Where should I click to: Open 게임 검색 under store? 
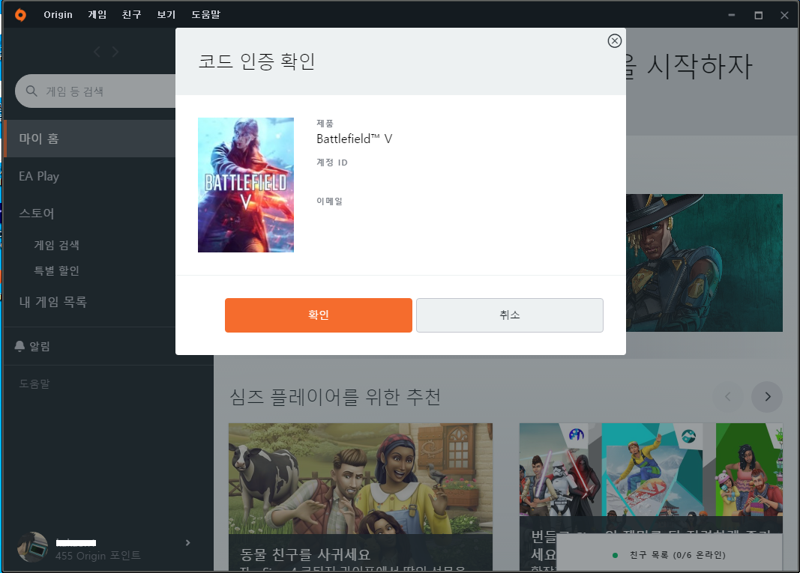pos(57,245)
